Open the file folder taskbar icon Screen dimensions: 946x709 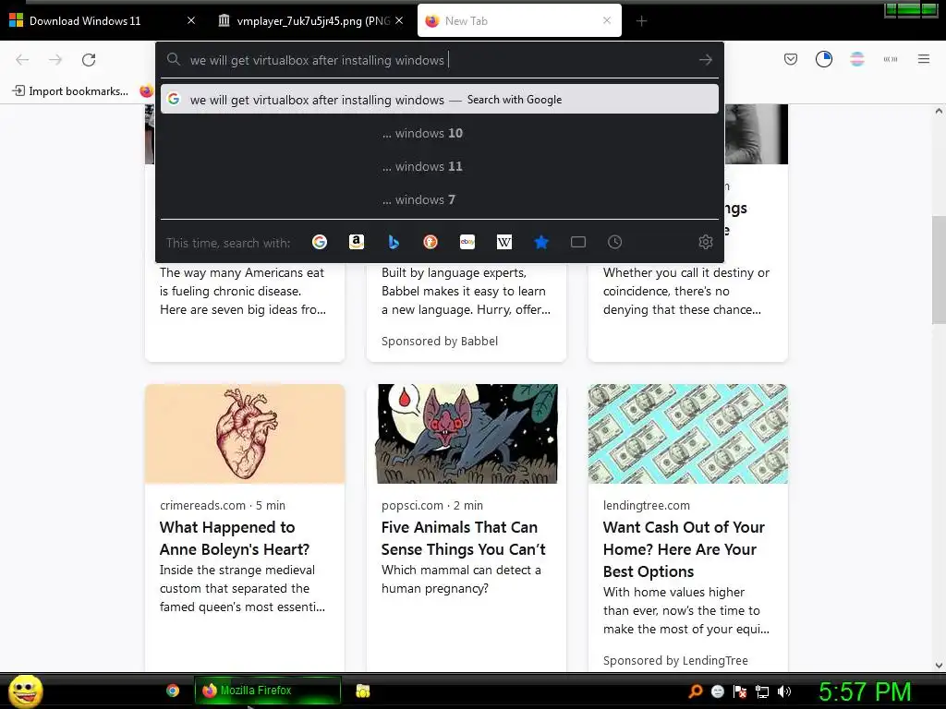(362, 691)
